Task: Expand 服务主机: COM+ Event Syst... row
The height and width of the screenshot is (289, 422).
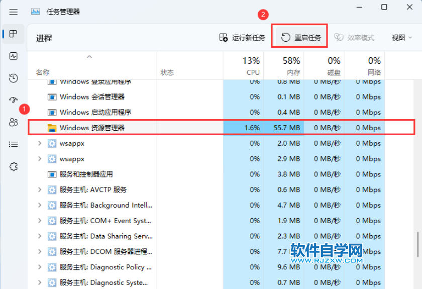Action: (40, 221)
